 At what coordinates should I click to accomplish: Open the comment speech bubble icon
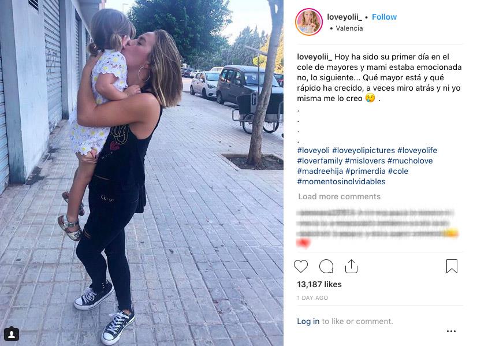pyautogui.click(x=326, y=266)
